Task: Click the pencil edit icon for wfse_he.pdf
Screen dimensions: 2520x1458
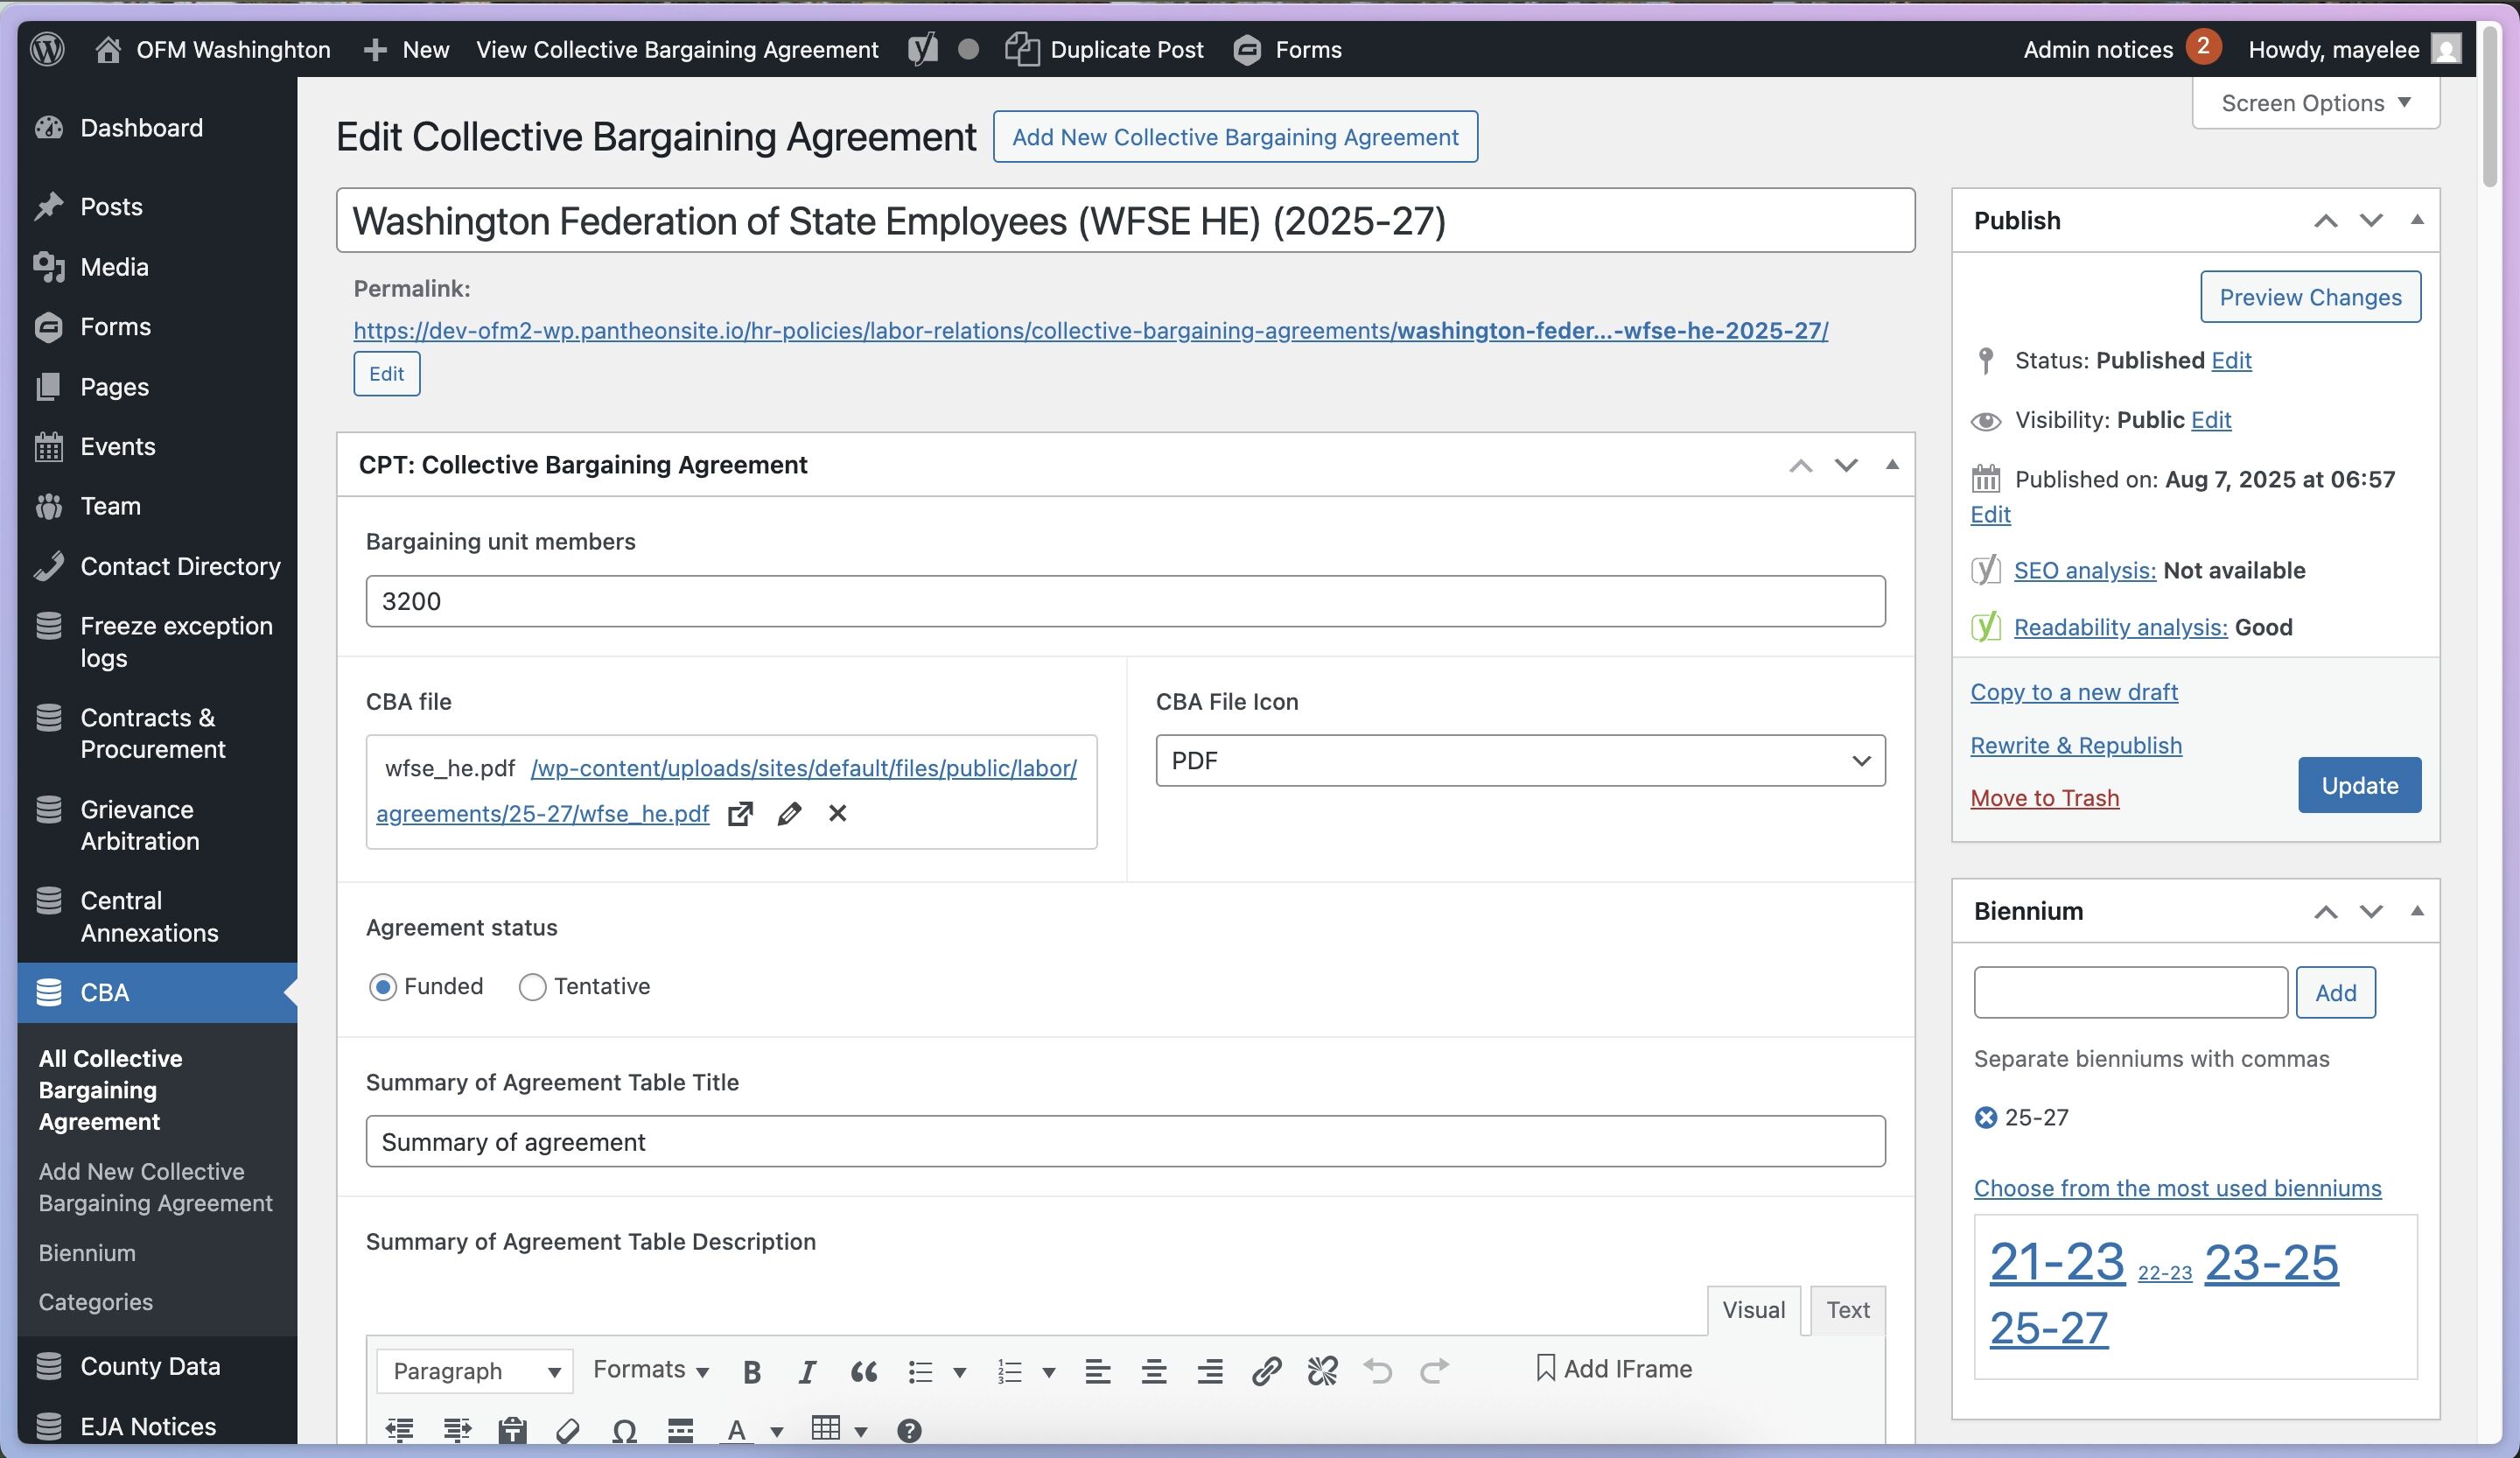Action: point(788,813)
